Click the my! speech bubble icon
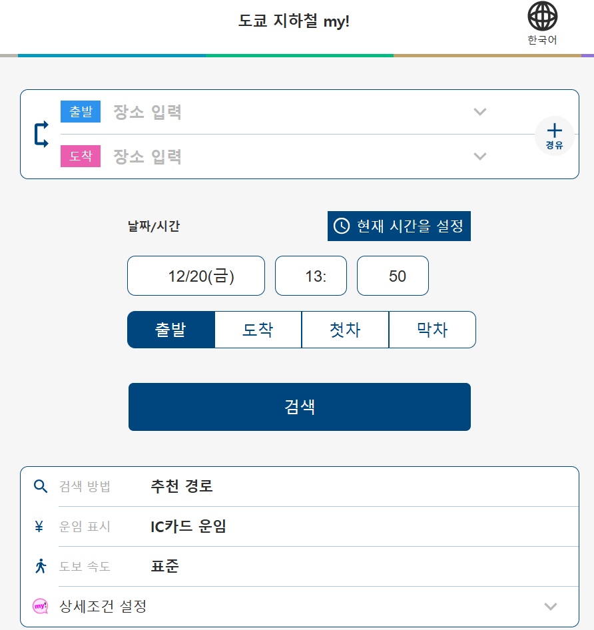This screenshot has width=594, height=630. pos(40,606)
